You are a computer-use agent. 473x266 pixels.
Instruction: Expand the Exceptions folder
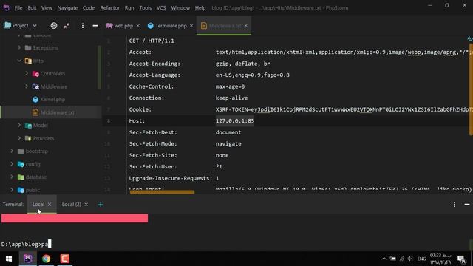pos(19,47)
